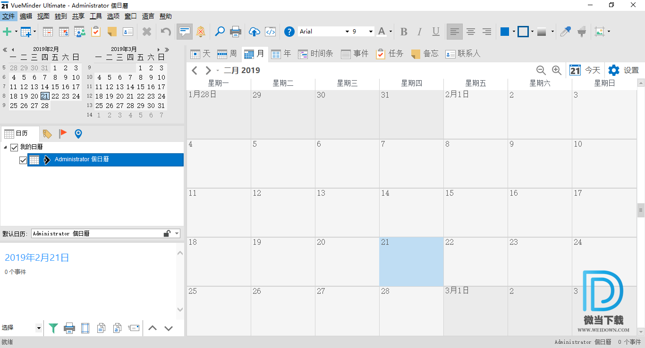The height and width of the screenshot is (348, 645).
Task: Expand the 默认日历 calendar combo box
Action: coord(177,233)
